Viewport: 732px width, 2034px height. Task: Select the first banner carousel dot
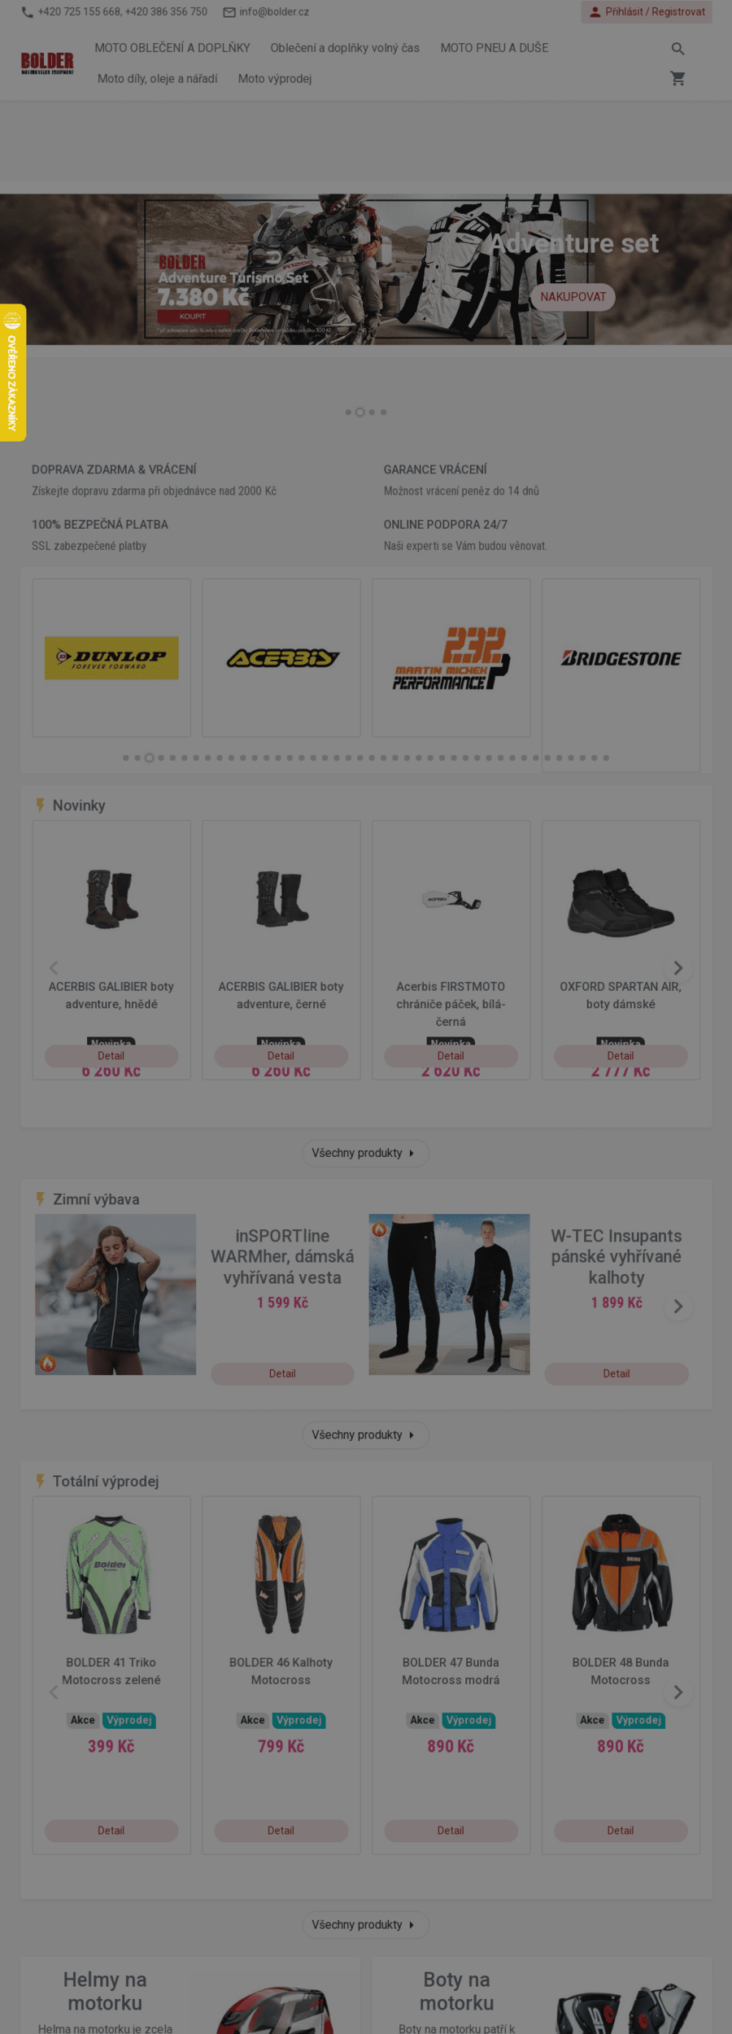348,412
